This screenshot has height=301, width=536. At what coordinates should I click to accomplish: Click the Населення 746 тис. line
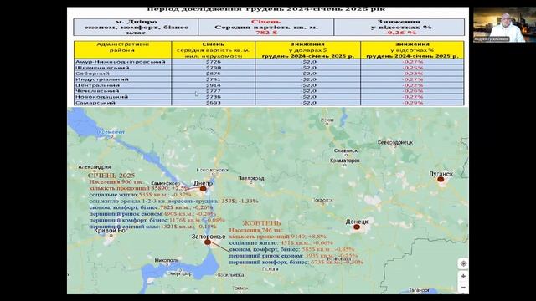pyautogui.click(x=256, y=231)
